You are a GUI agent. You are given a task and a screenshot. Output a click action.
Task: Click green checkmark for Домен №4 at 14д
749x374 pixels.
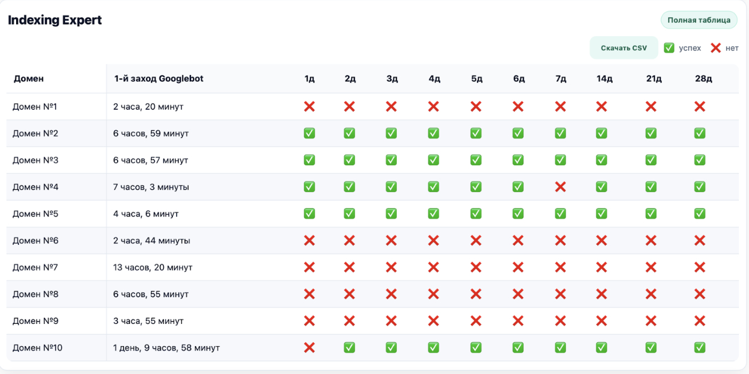[602, 187]
